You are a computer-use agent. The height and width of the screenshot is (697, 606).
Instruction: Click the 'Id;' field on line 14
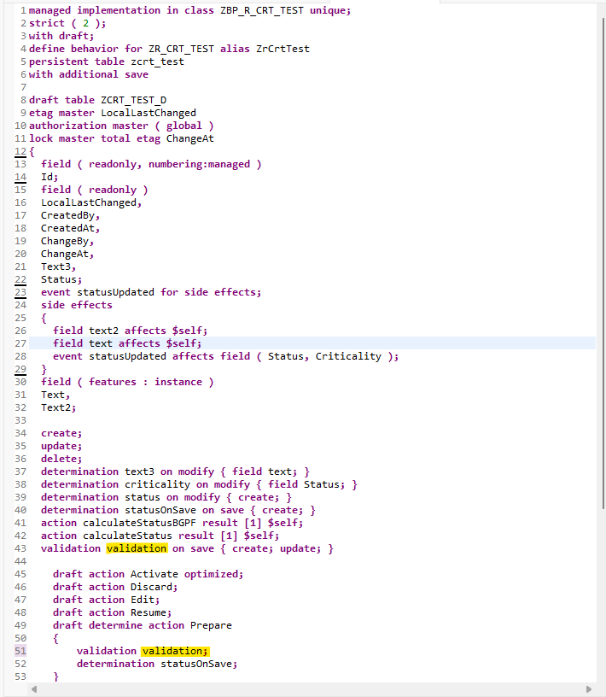click(x=50, y=177)
